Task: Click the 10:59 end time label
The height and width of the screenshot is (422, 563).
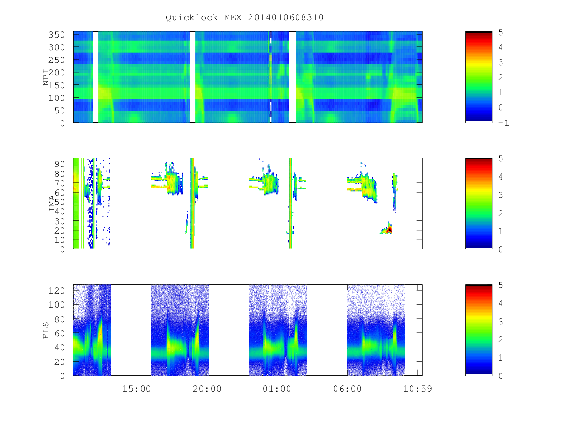Action: [418, 389]
